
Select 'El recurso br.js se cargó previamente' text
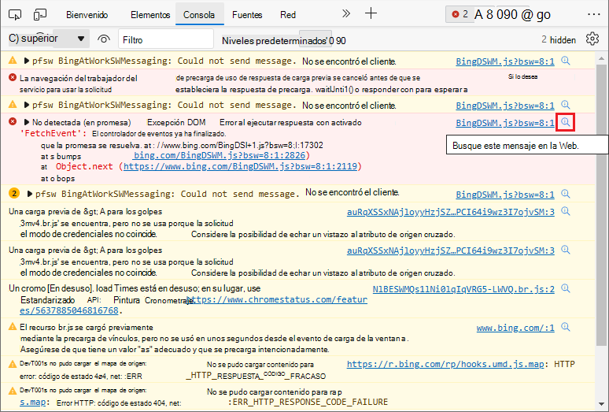(x=87, y=328)
